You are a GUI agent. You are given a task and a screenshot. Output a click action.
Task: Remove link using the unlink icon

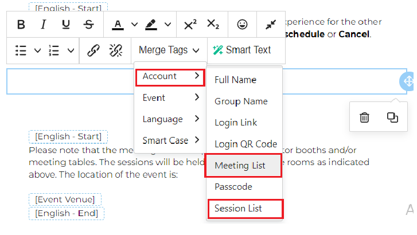click(116, 50)
